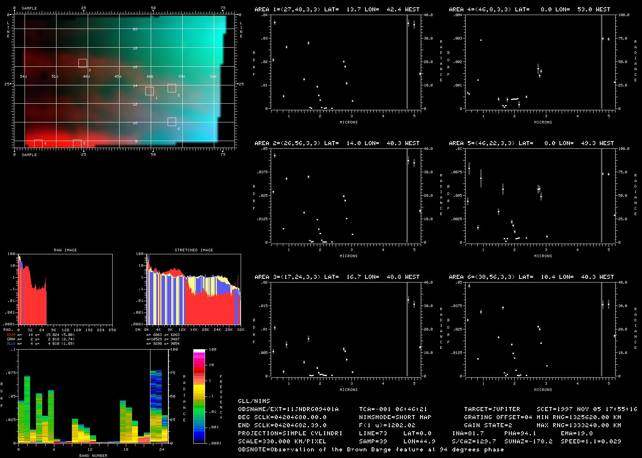Click the latitude 20 gridline label on map
The height and width of the screenshot is (458, 642).
coord(135,29)
